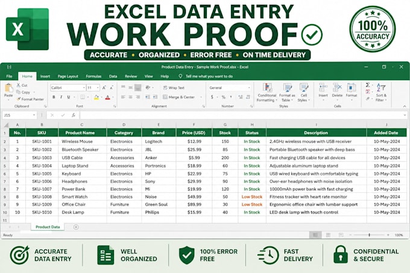
Task: Add a new sheet with the plus icon
Action: click(x=76, y=227)
